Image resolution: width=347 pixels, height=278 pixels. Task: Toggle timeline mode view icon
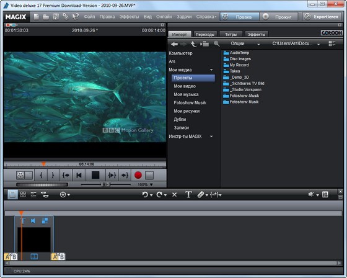[33, 194]
